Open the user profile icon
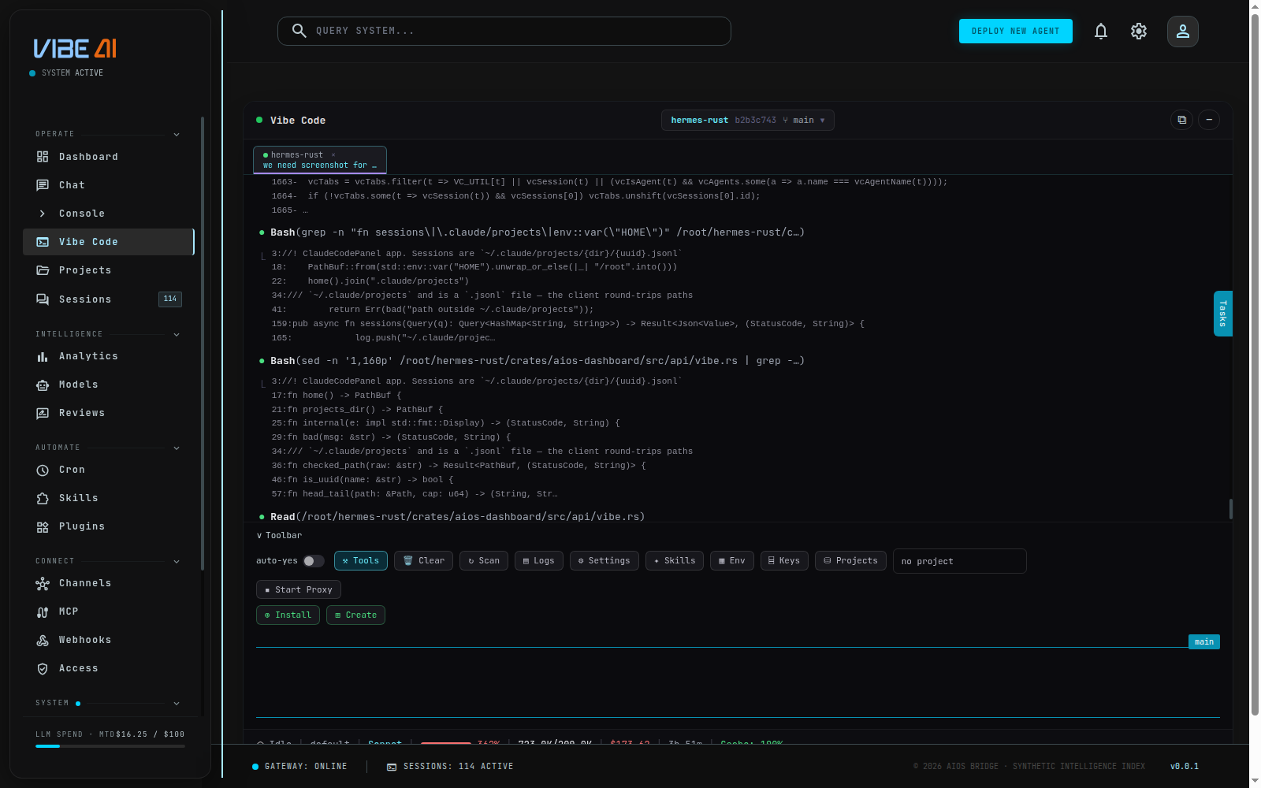Viewport: 1261px width, 788px height. pyautogui.click(x=1183, y=32)
